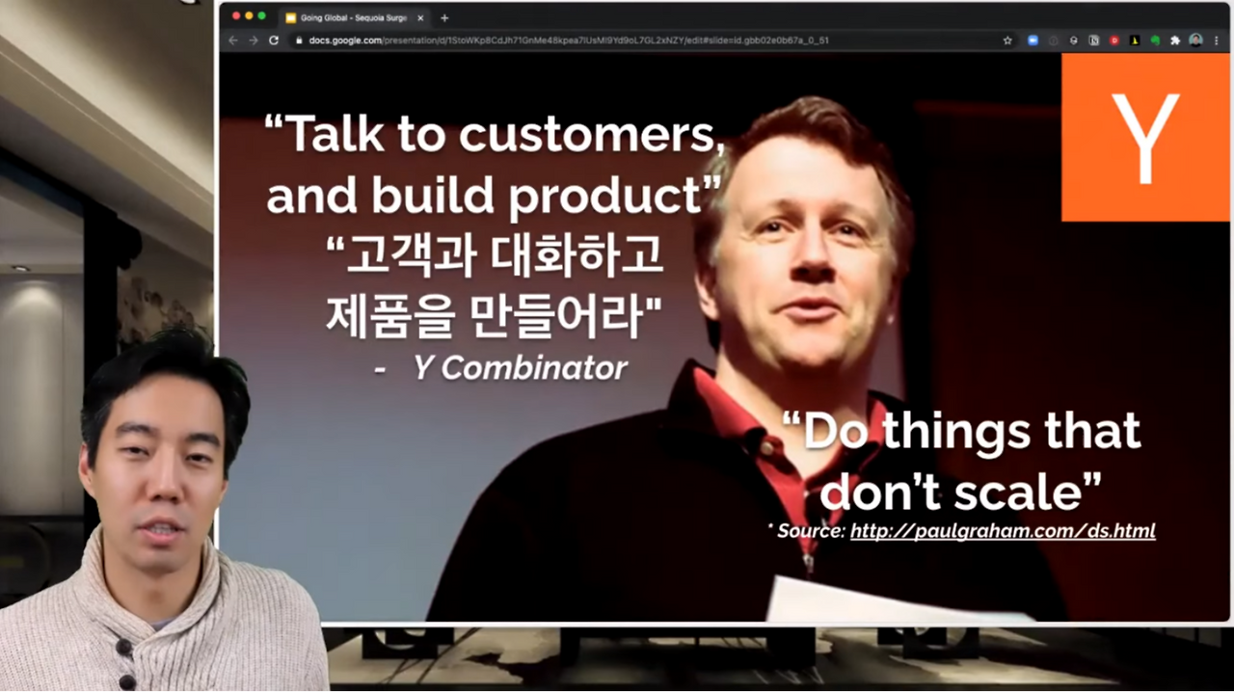Click the green fullscreen window button
The image size is (1234, 692).
click(262, 16)
